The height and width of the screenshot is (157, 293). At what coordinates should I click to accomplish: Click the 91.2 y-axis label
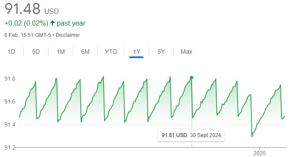pyautogui.click(x=10, y=147)
